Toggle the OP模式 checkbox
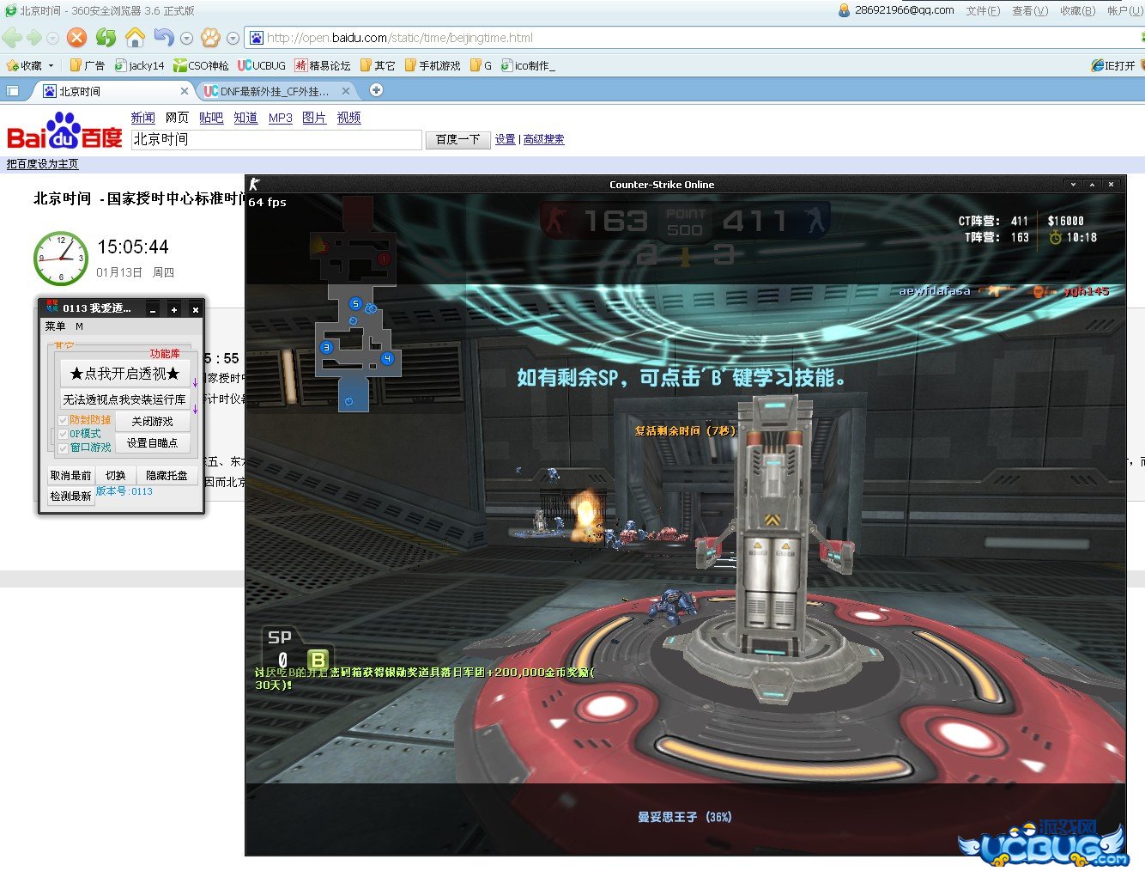 click(x=64, y=435)
